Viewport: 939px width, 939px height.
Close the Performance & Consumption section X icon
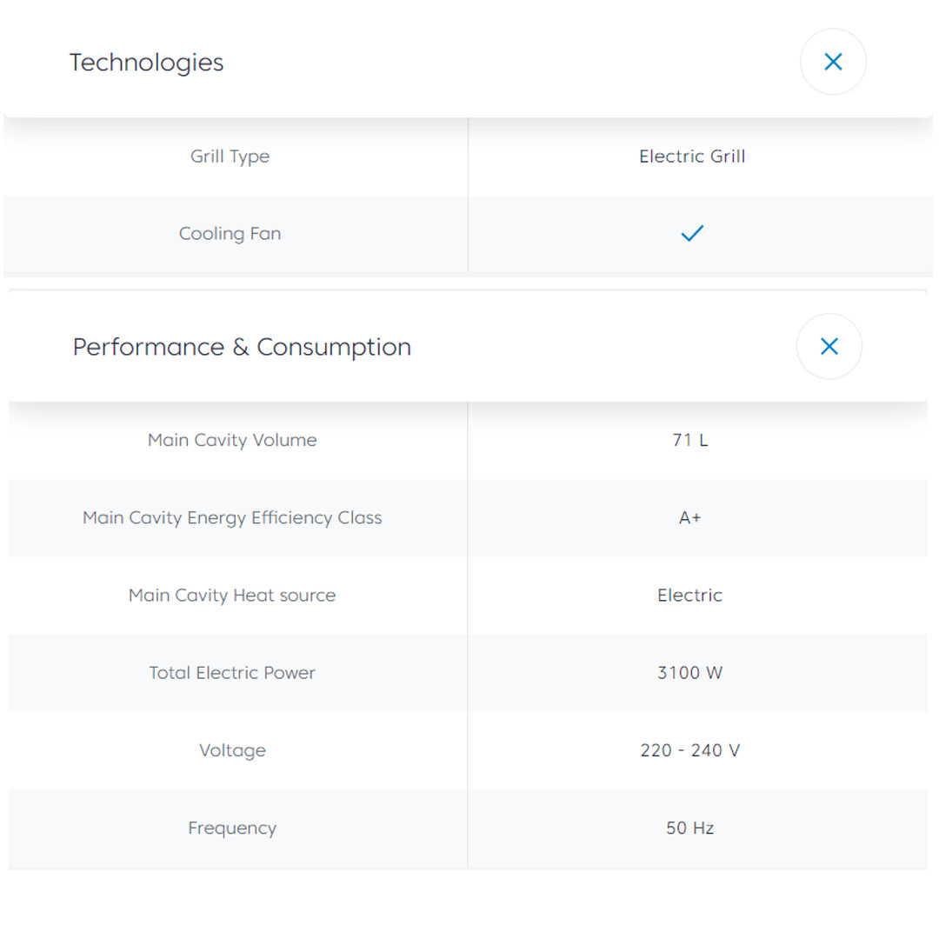(829, 346)
